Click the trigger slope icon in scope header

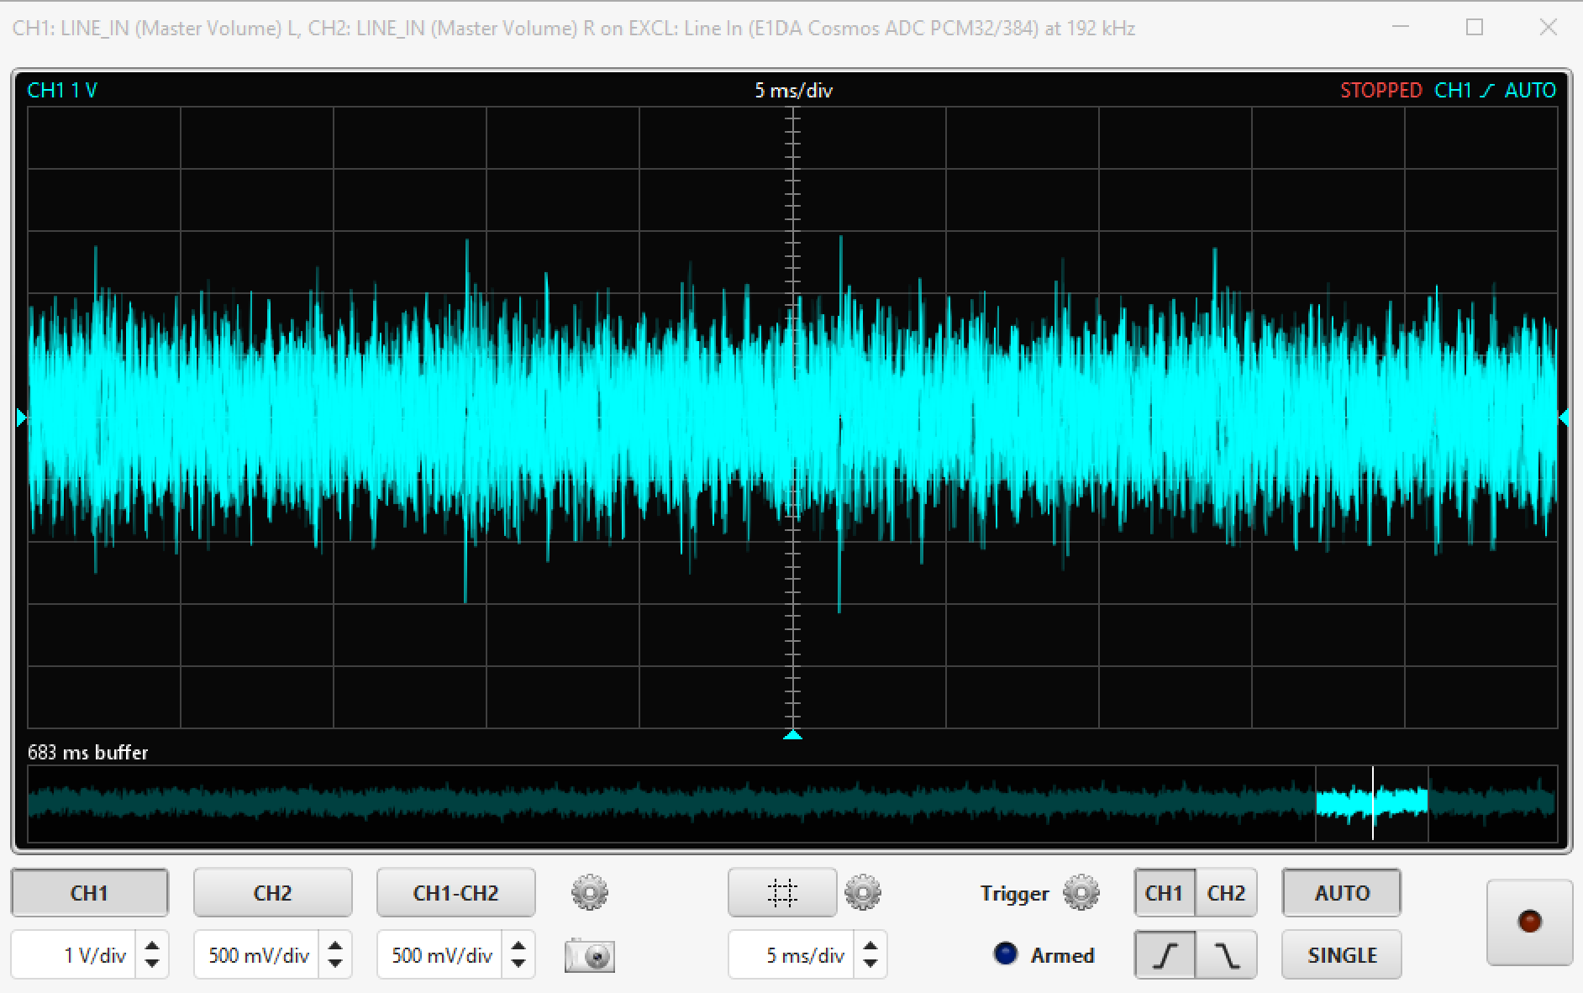click(x=1487, y=90)
